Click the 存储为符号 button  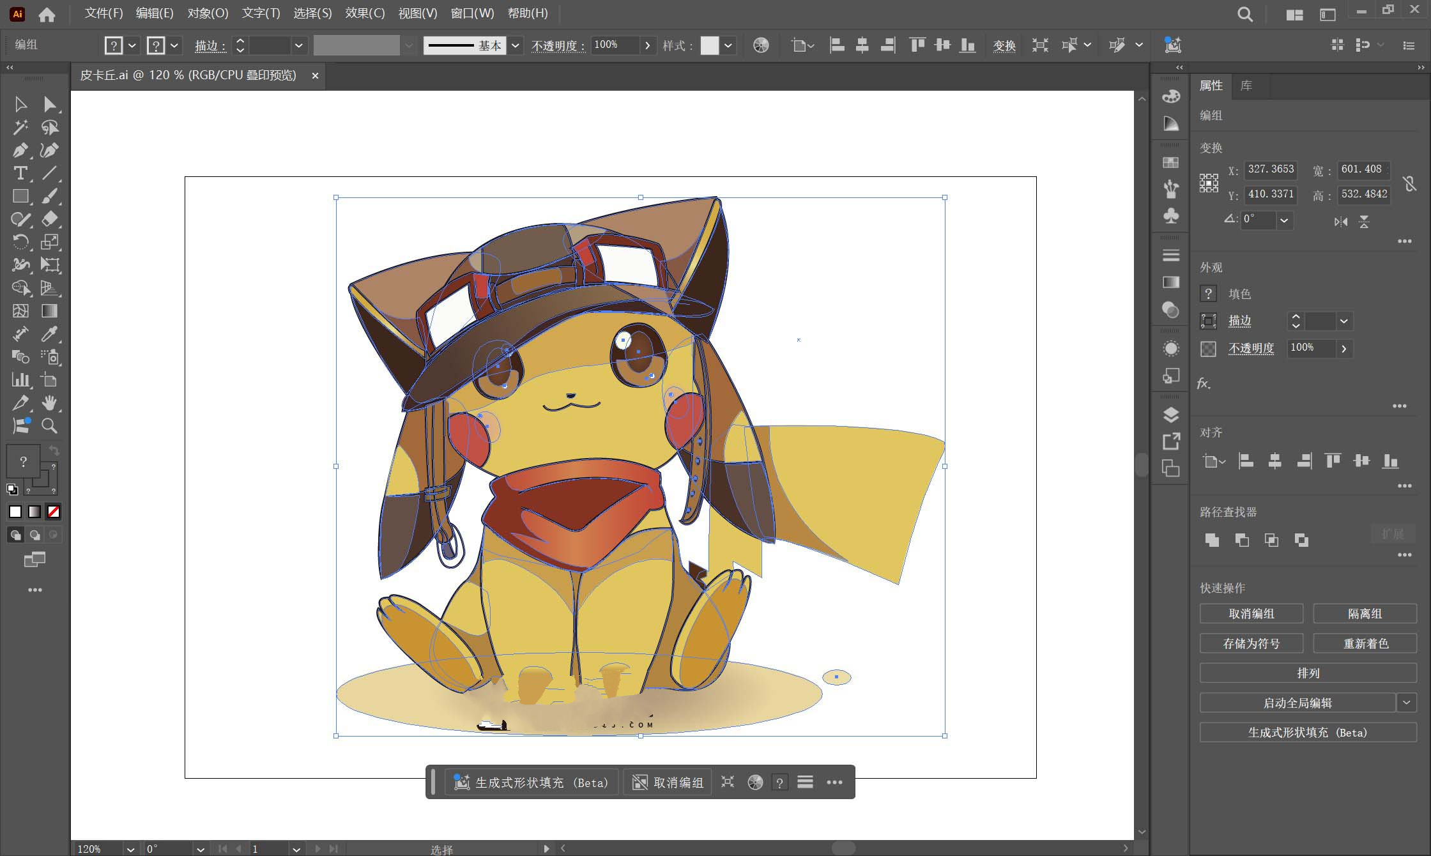coord(1251,643)
